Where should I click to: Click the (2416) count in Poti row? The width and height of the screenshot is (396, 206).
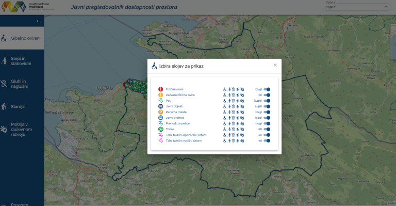[x=258, y=101]
